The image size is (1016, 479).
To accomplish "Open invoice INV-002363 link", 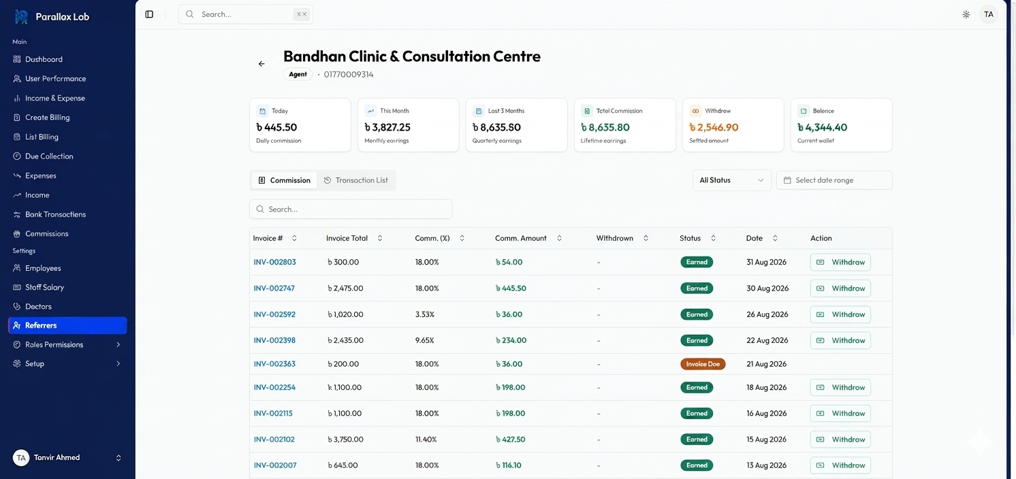I will (274, 364).
